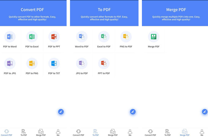Screen dimensions: 208x137
Task: Open the PDF to Word converter
Action: pos(10,37)
